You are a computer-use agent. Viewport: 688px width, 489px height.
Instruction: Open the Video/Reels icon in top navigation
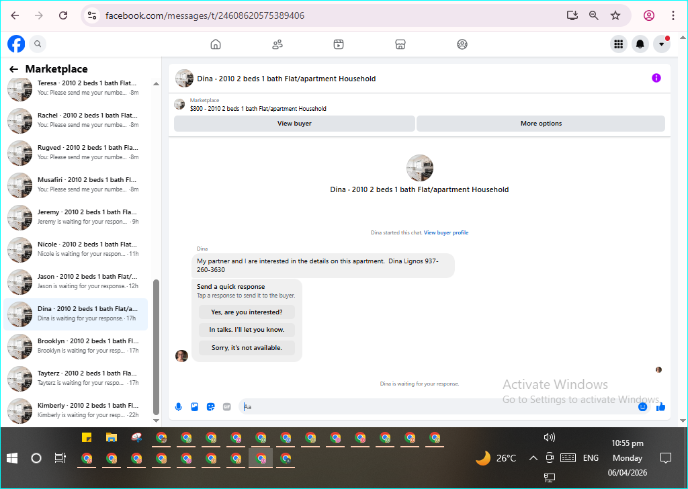pos(339,44)
